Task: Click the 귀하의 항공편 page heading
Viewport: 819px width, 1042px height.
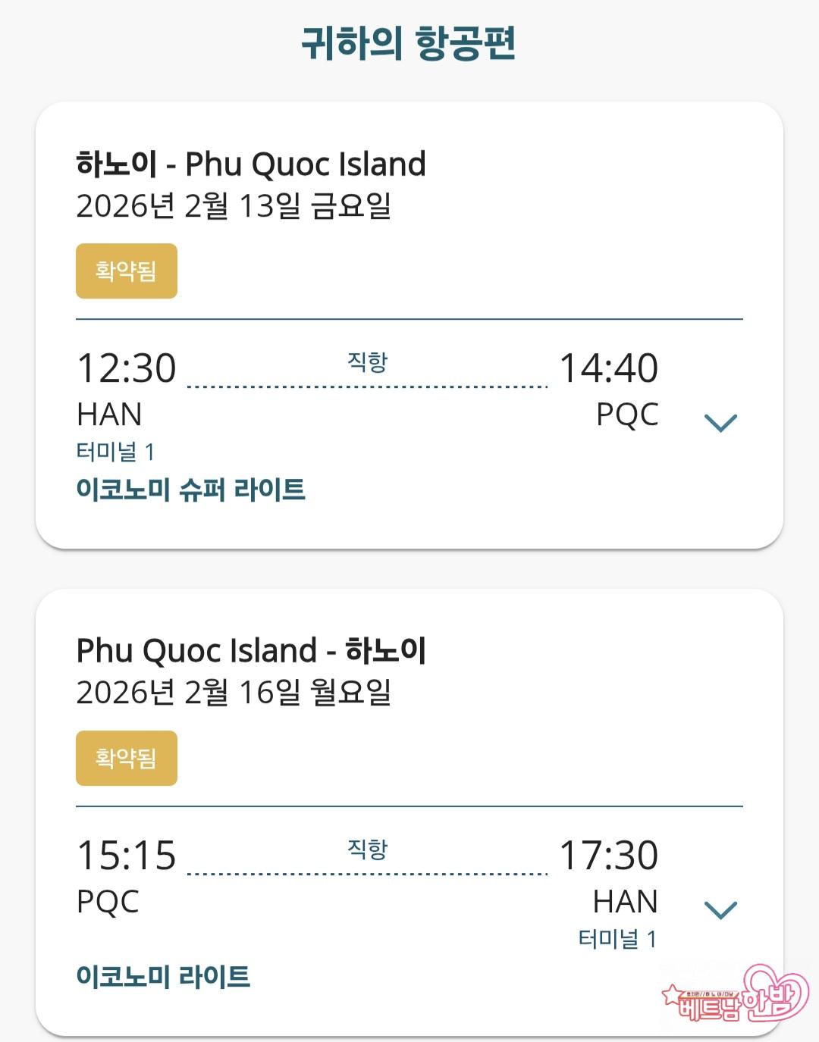Action: click(409, 43)
